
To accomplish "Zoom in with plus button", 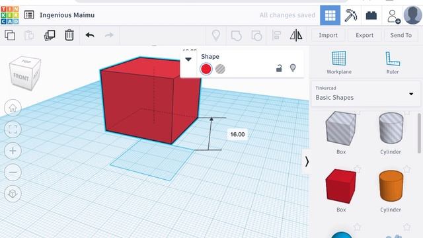I will (x=13, y=151).
